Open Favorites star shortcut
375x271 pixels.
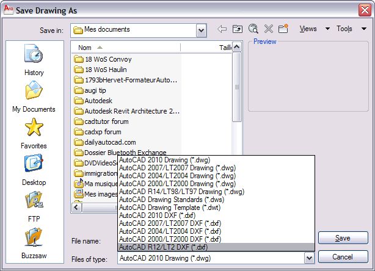click(x=34, y=133)
